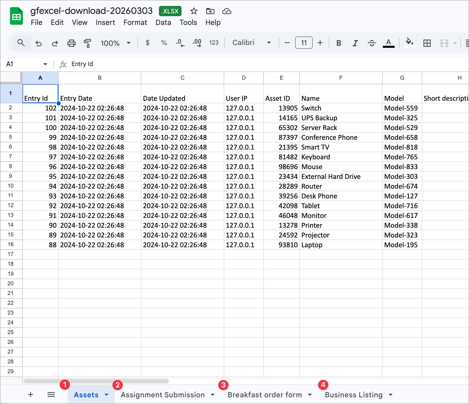The height and width of the screenshot is (404, 469).
Task: Open the Assets sheet tab menu
Action: pos(106,395)
